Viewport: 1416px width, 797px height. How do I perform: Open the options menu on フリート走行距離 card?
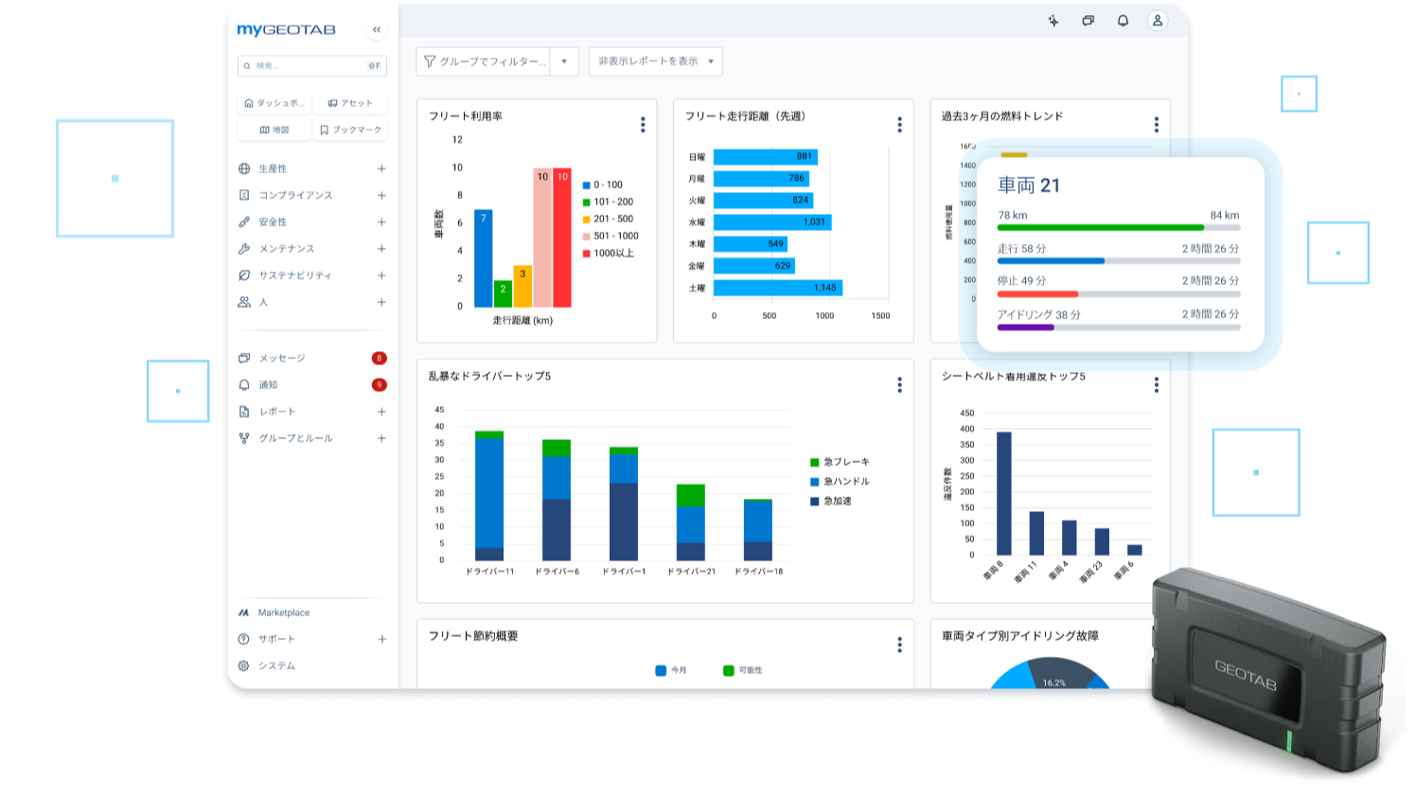click(x=899, y=125)
